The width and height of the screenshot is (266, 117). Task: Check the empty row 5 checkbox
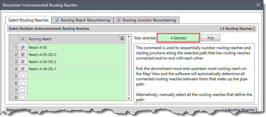click(x=23, y=76)
